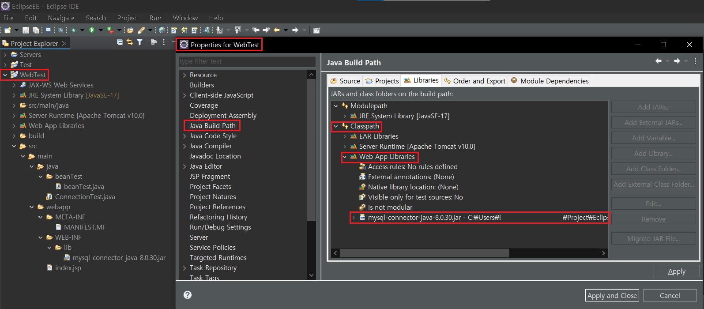Screen dimensions: 704x309
Task: Click the type filter text field
Action: (247, 61)
